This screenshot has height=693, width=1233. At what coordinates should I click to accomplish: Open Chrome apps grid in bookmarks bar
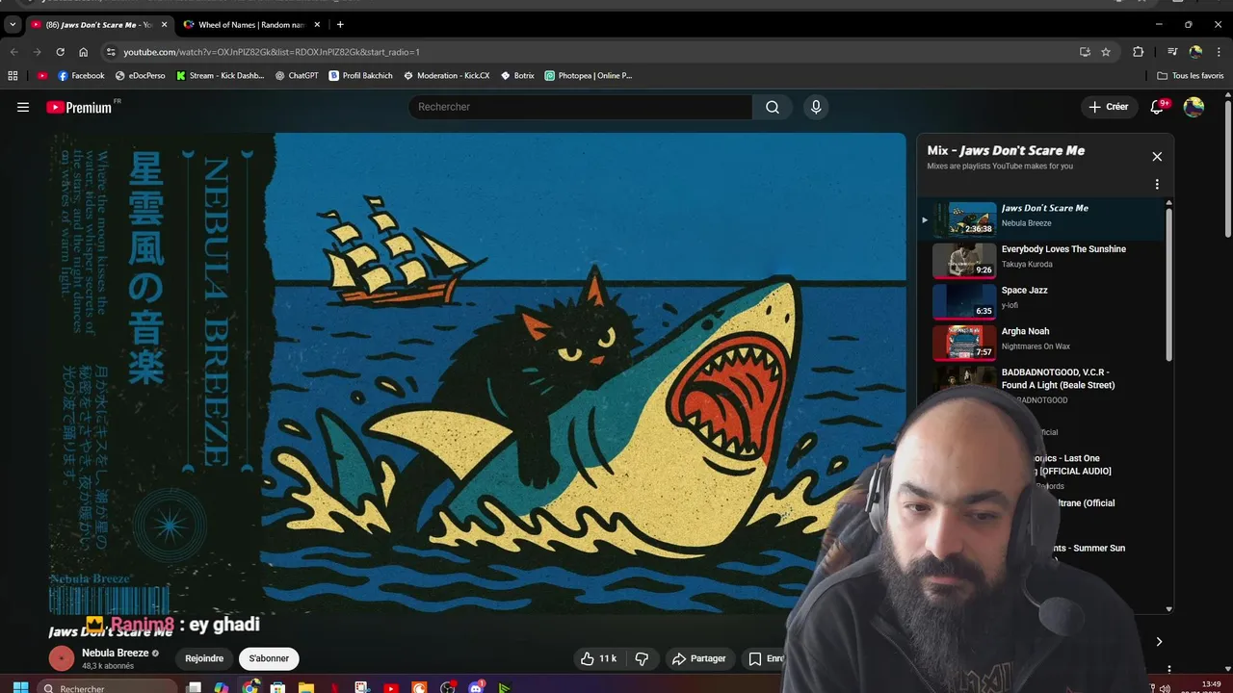click(13, 75)
